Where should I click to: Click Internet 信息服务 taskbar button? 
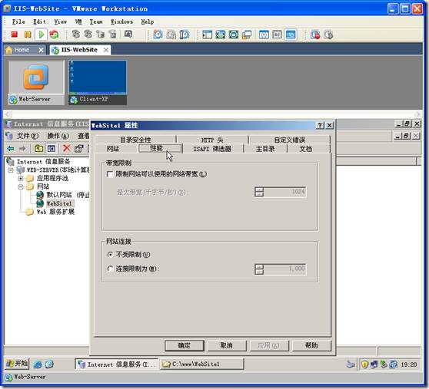[117, 364]
